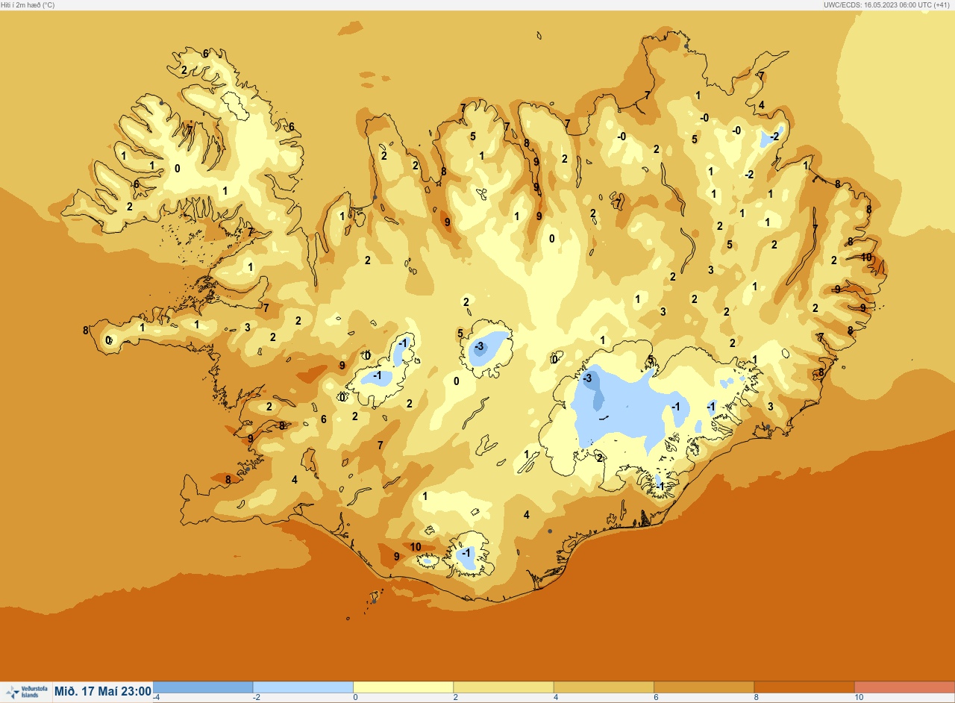The image size is (955, 703).
Task: Click the '-3' value on western Vatnajökull glacier
Action: point(587,378)
